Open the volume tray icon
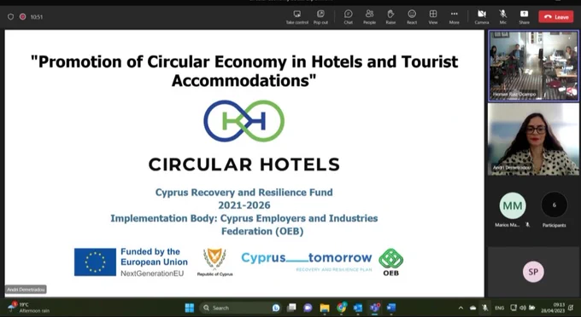Viewport: 581px width, 317px height. [522, 308]
